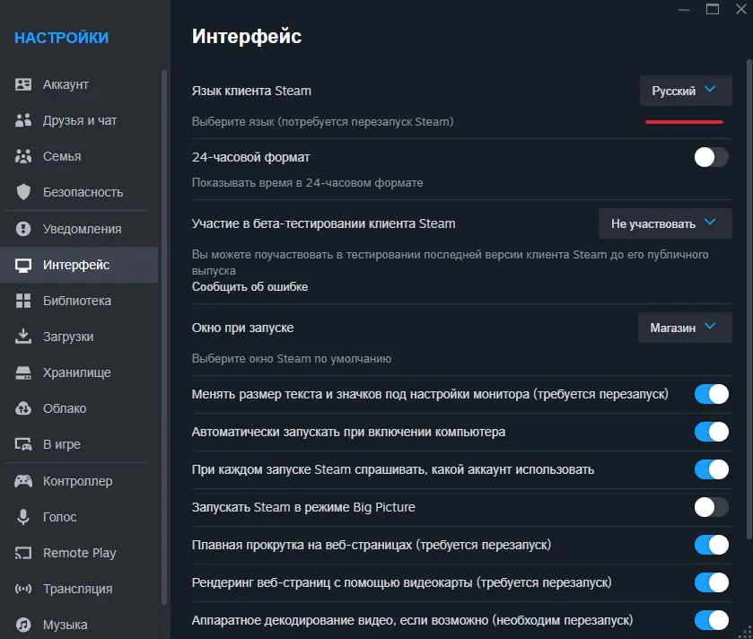Click the Broadcast signal icon

[23, 589]
